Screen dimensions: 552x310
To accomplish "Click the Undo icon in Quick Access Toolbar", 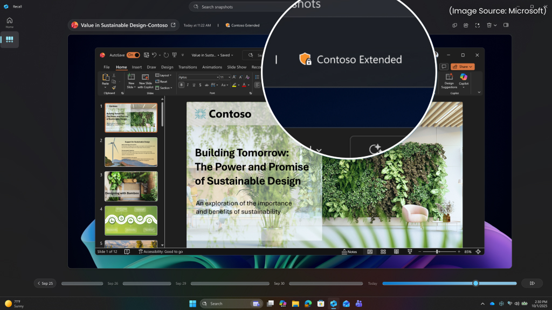I will pyautogui.click(x=154, y=55).
